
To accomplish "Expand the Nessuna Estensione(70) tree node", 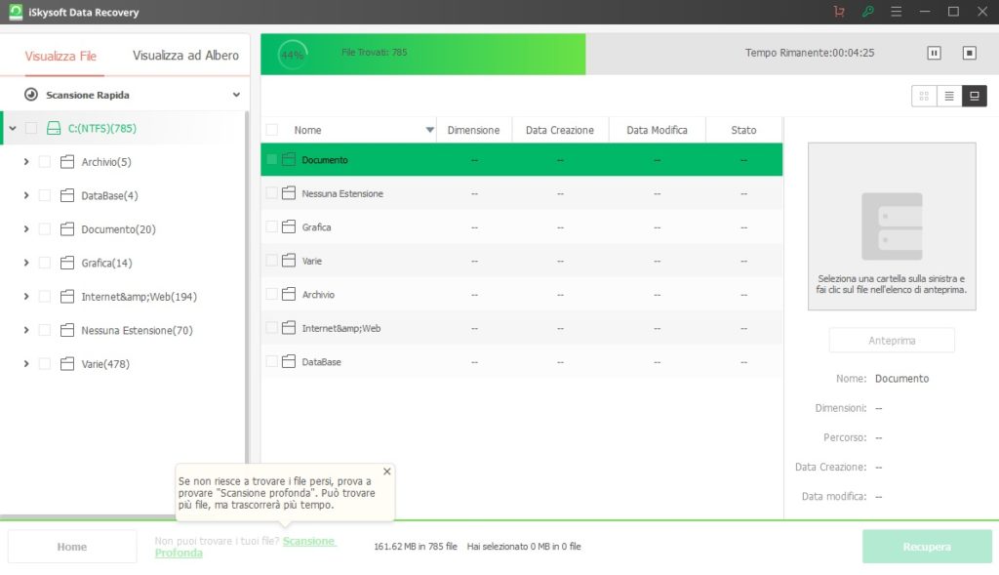I will pyautogui.click(x=26, y=330).
